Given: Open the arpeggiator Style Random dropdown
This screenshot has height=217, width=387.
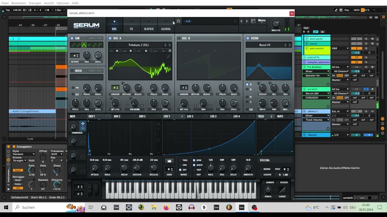Looking at the screenshot, I should (x=24, y=154).
